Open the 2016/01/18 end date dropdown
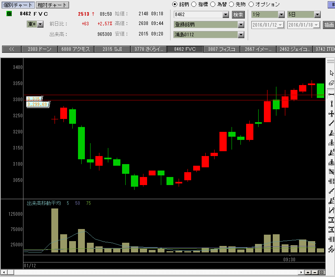 (316, 25)
